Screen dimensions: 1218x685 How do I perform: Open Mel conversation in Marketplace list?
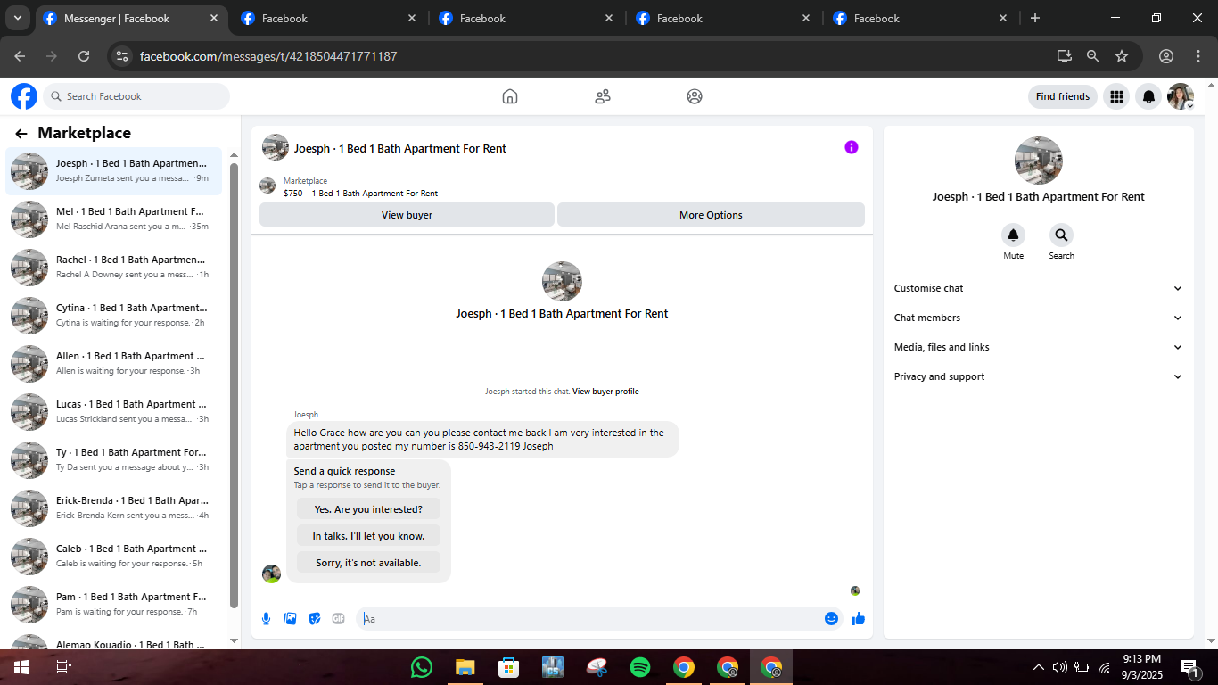pos(114,219)
